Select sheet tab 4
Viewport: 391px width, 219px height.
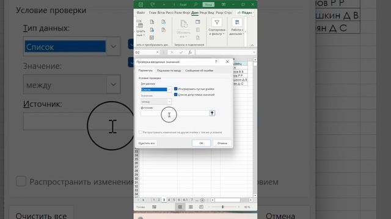(x=169, y=200)
